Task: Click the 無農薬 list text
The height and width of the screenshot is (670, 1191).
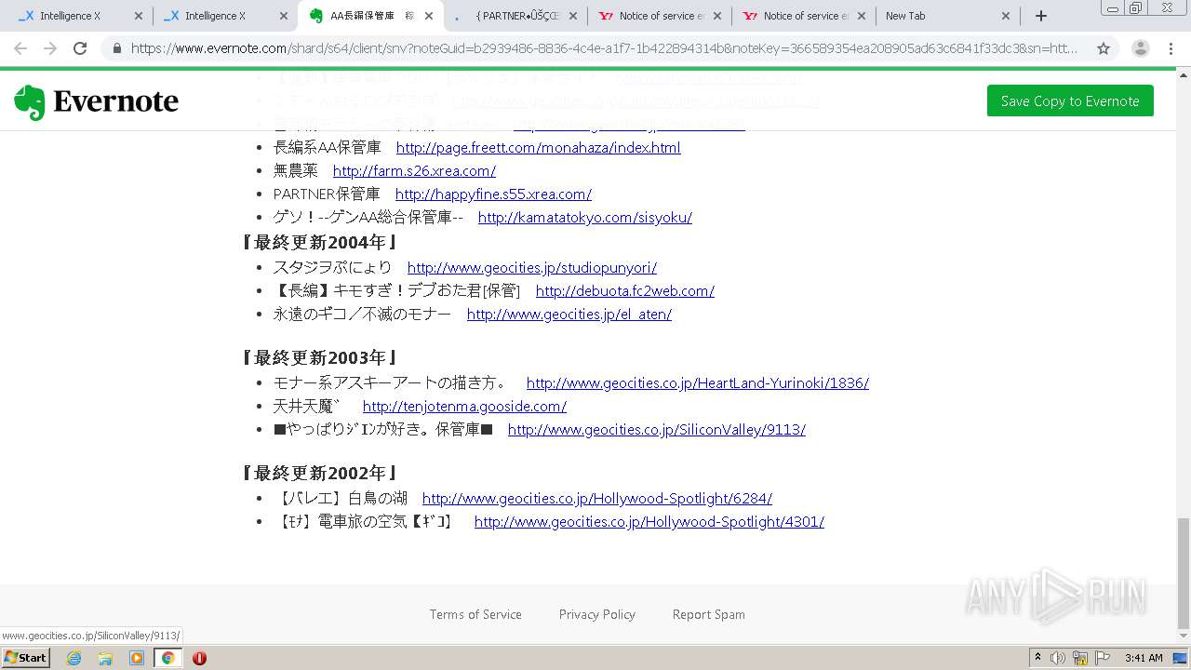Action: pos(295,170)
